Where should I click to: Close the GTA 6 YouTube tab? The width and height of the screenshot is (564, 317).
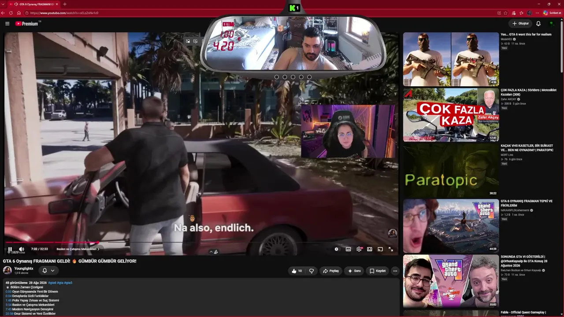(57, 4)
